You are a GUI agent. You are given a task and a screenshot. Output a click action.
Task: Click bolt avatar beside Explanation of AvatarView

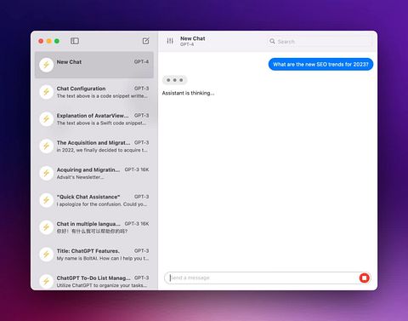pyautogui.click(x=46, y=119)
